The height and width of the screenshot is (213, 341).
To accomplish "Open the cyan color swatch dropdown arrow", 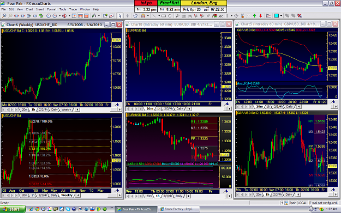I will [x=281, y=16].
